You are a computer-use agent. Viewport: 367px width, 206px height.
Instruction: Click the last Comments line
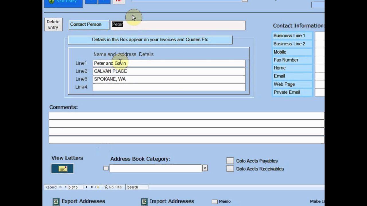(x=186, y=140)
